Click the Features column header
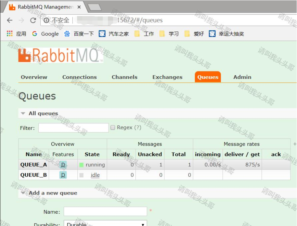This screenshot has width=297, height=226. tap(63, 154)
